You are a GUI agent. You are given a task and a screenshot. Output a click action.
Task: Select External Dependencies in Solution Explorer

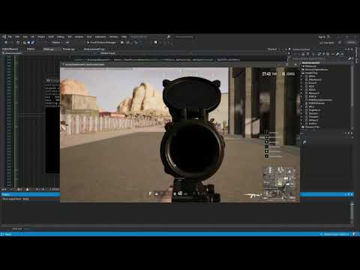[x=315, y=70]
